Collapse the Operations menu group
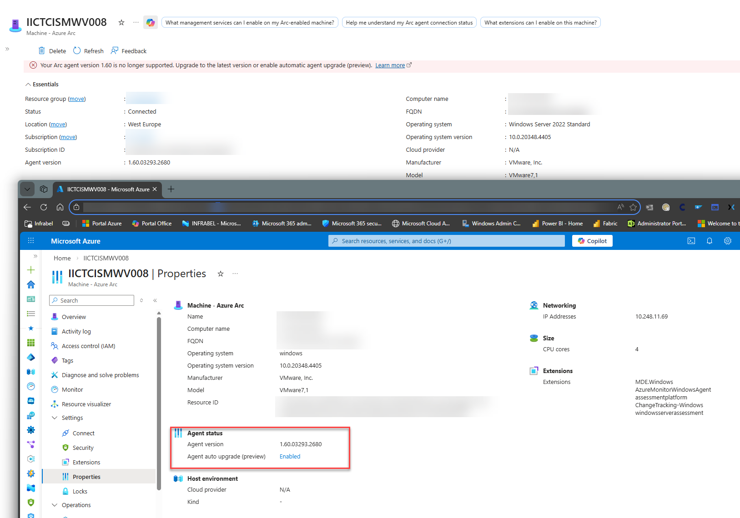The image size is (740, 518). point(55,505)
